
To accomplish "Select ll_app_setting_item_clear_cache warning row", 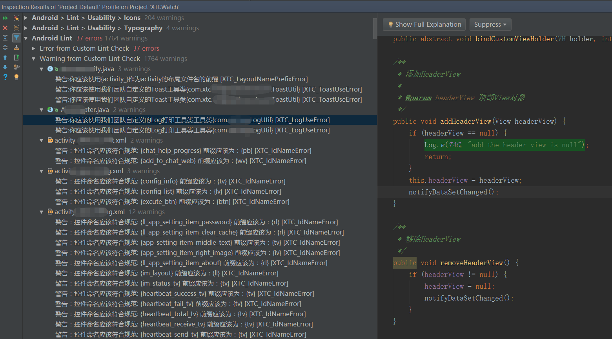I will click(x=200, y=232).
